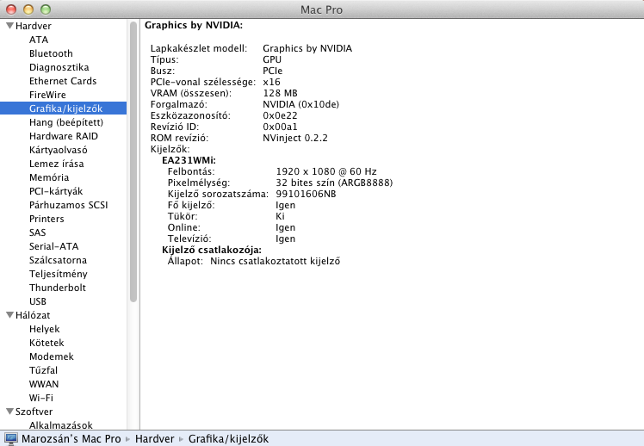Viewport: 644px width, 446px height.
Task: Click the Graphics by NVIDIA heading
Action: (194, 26)
